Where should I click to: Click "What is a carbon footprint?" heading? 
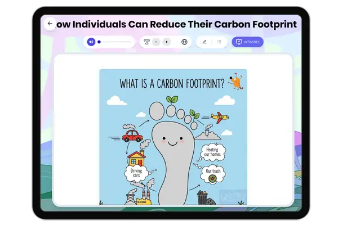[x=172, y=84]
